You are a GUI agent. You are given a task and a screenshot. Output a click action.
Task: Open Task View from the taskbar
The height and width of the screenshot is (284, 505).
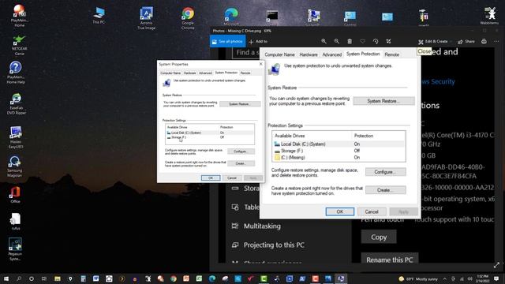tap(44, 278)
